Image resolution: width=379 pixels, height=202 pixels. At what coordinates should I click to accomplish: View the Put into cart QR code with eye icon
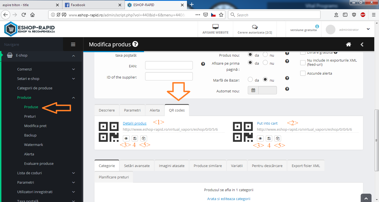point(260,138)
